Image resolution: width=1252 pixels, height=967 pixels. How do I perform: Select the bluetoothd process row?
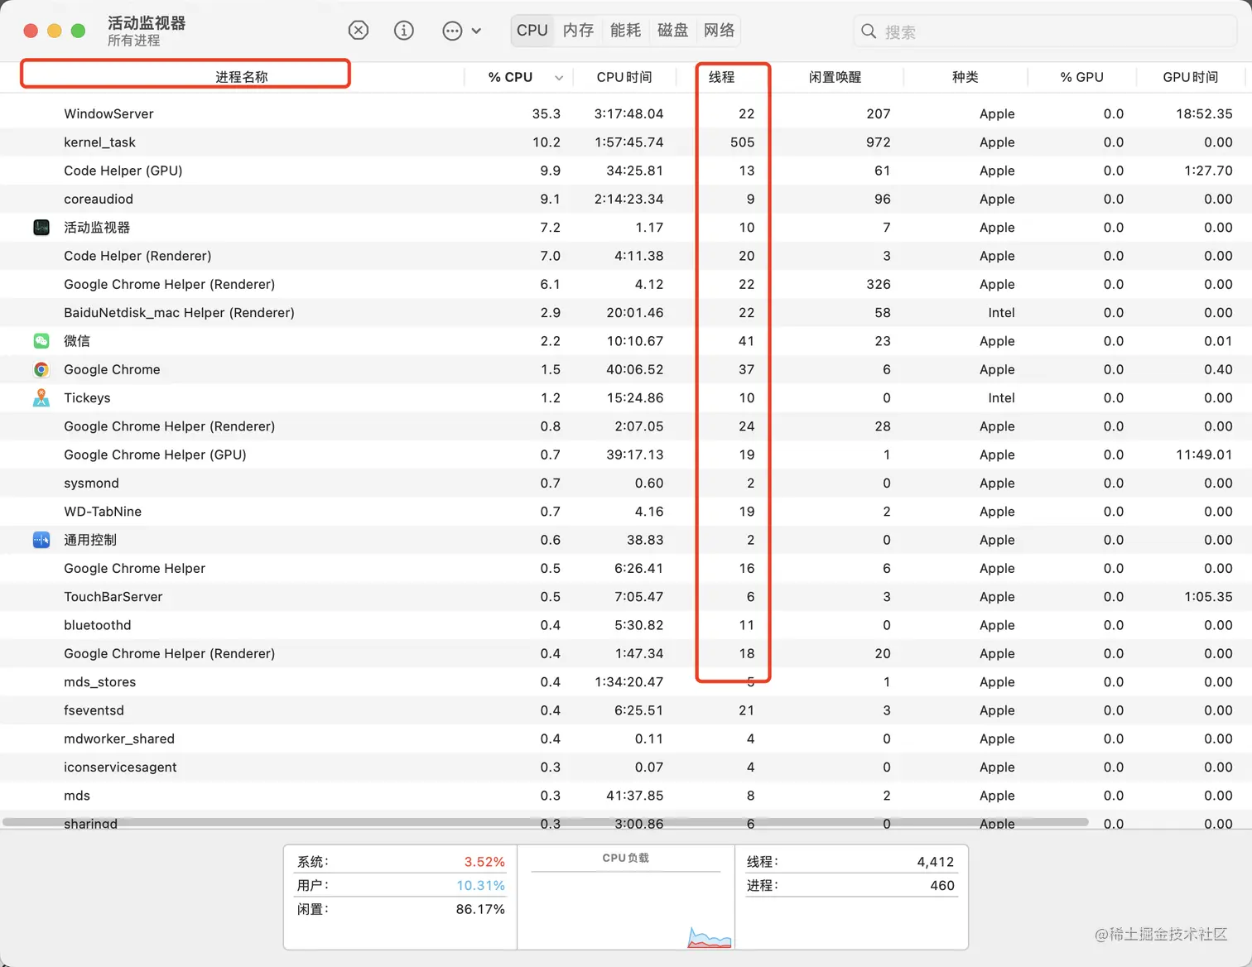click(x=626, y=625)
